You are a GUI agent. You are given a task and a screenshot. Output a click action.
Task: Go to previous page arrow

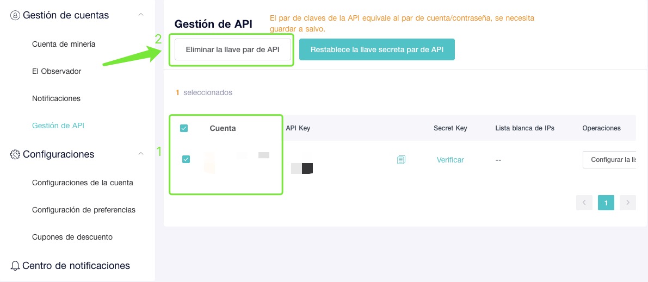[584, 203]
